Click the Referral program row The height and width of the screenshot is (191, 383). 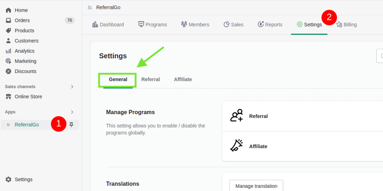(301, 116)
